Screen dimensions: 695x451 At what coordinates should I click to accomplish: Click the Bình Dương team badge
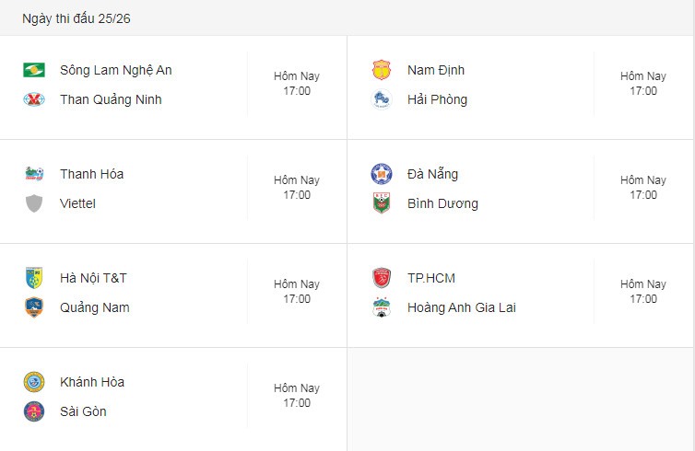coord(382,203)
